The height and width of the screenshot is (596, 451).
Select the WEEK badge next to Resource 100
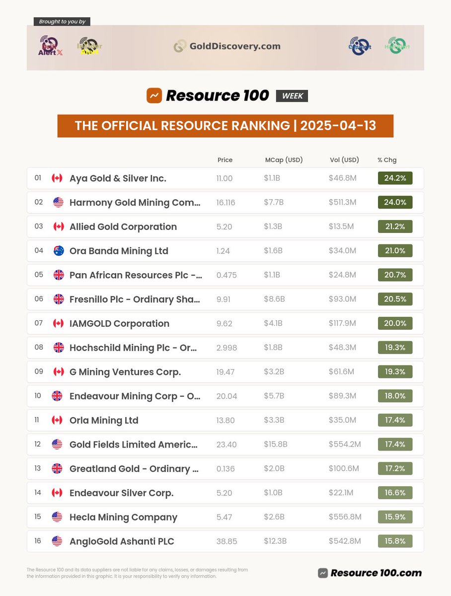click(292, 96)
